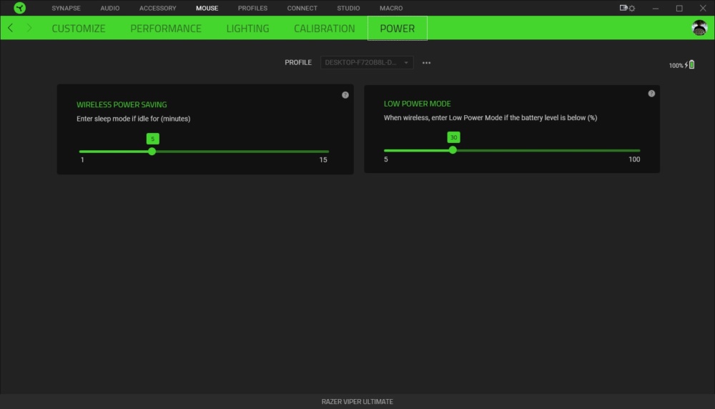Open Wireless Power Saving help icon

pyautogui.click(x=345, y=95)
